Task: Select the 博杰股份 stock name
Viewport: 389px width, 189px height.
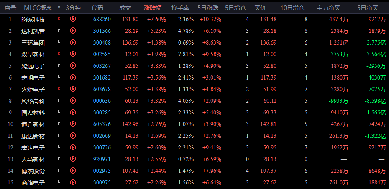Action: [x=33, y=171]
